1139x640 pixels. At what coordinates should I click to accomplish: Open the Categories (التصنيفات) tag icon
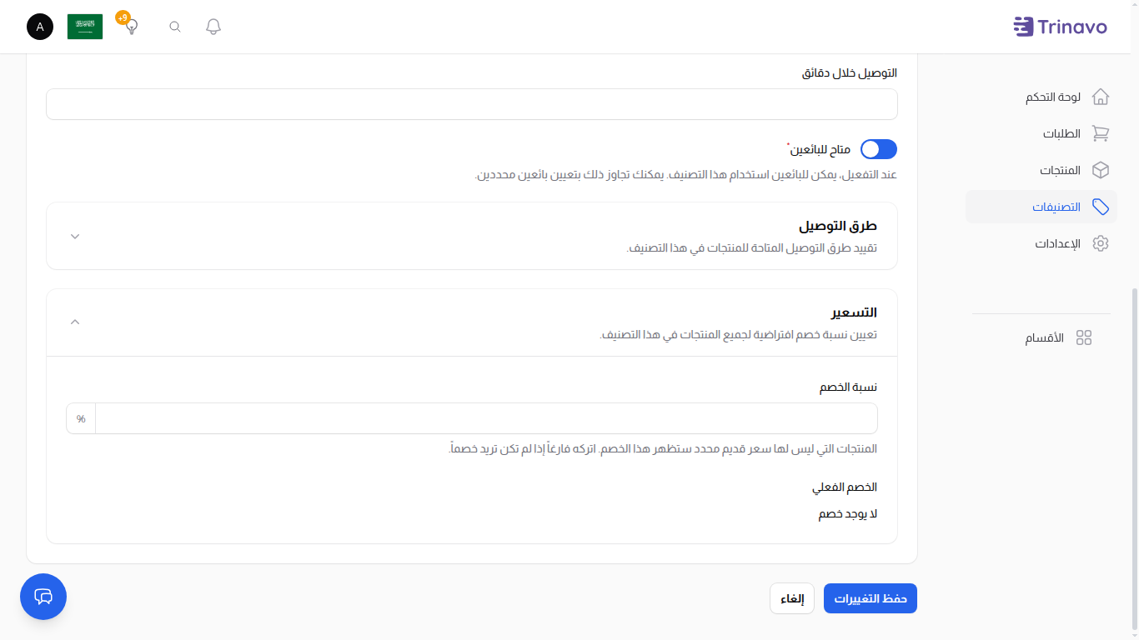tap(1101, 206)
